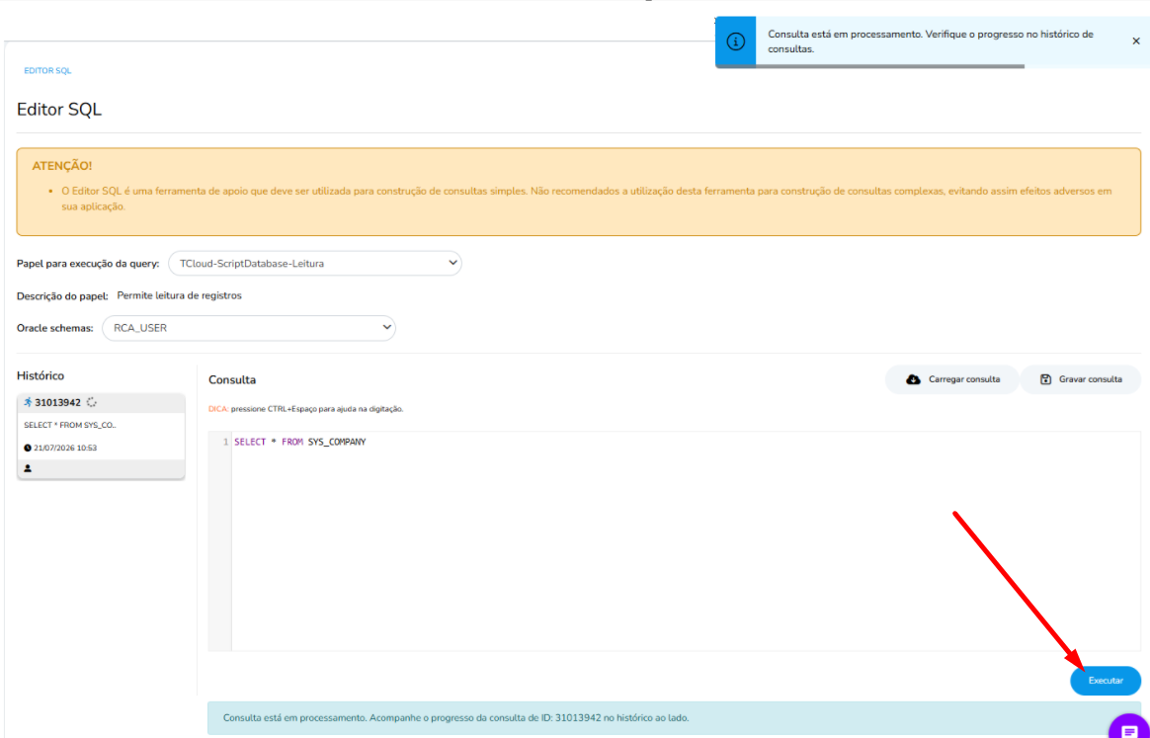
Task: Click the running-person icon in history entry
Action: 28,402
